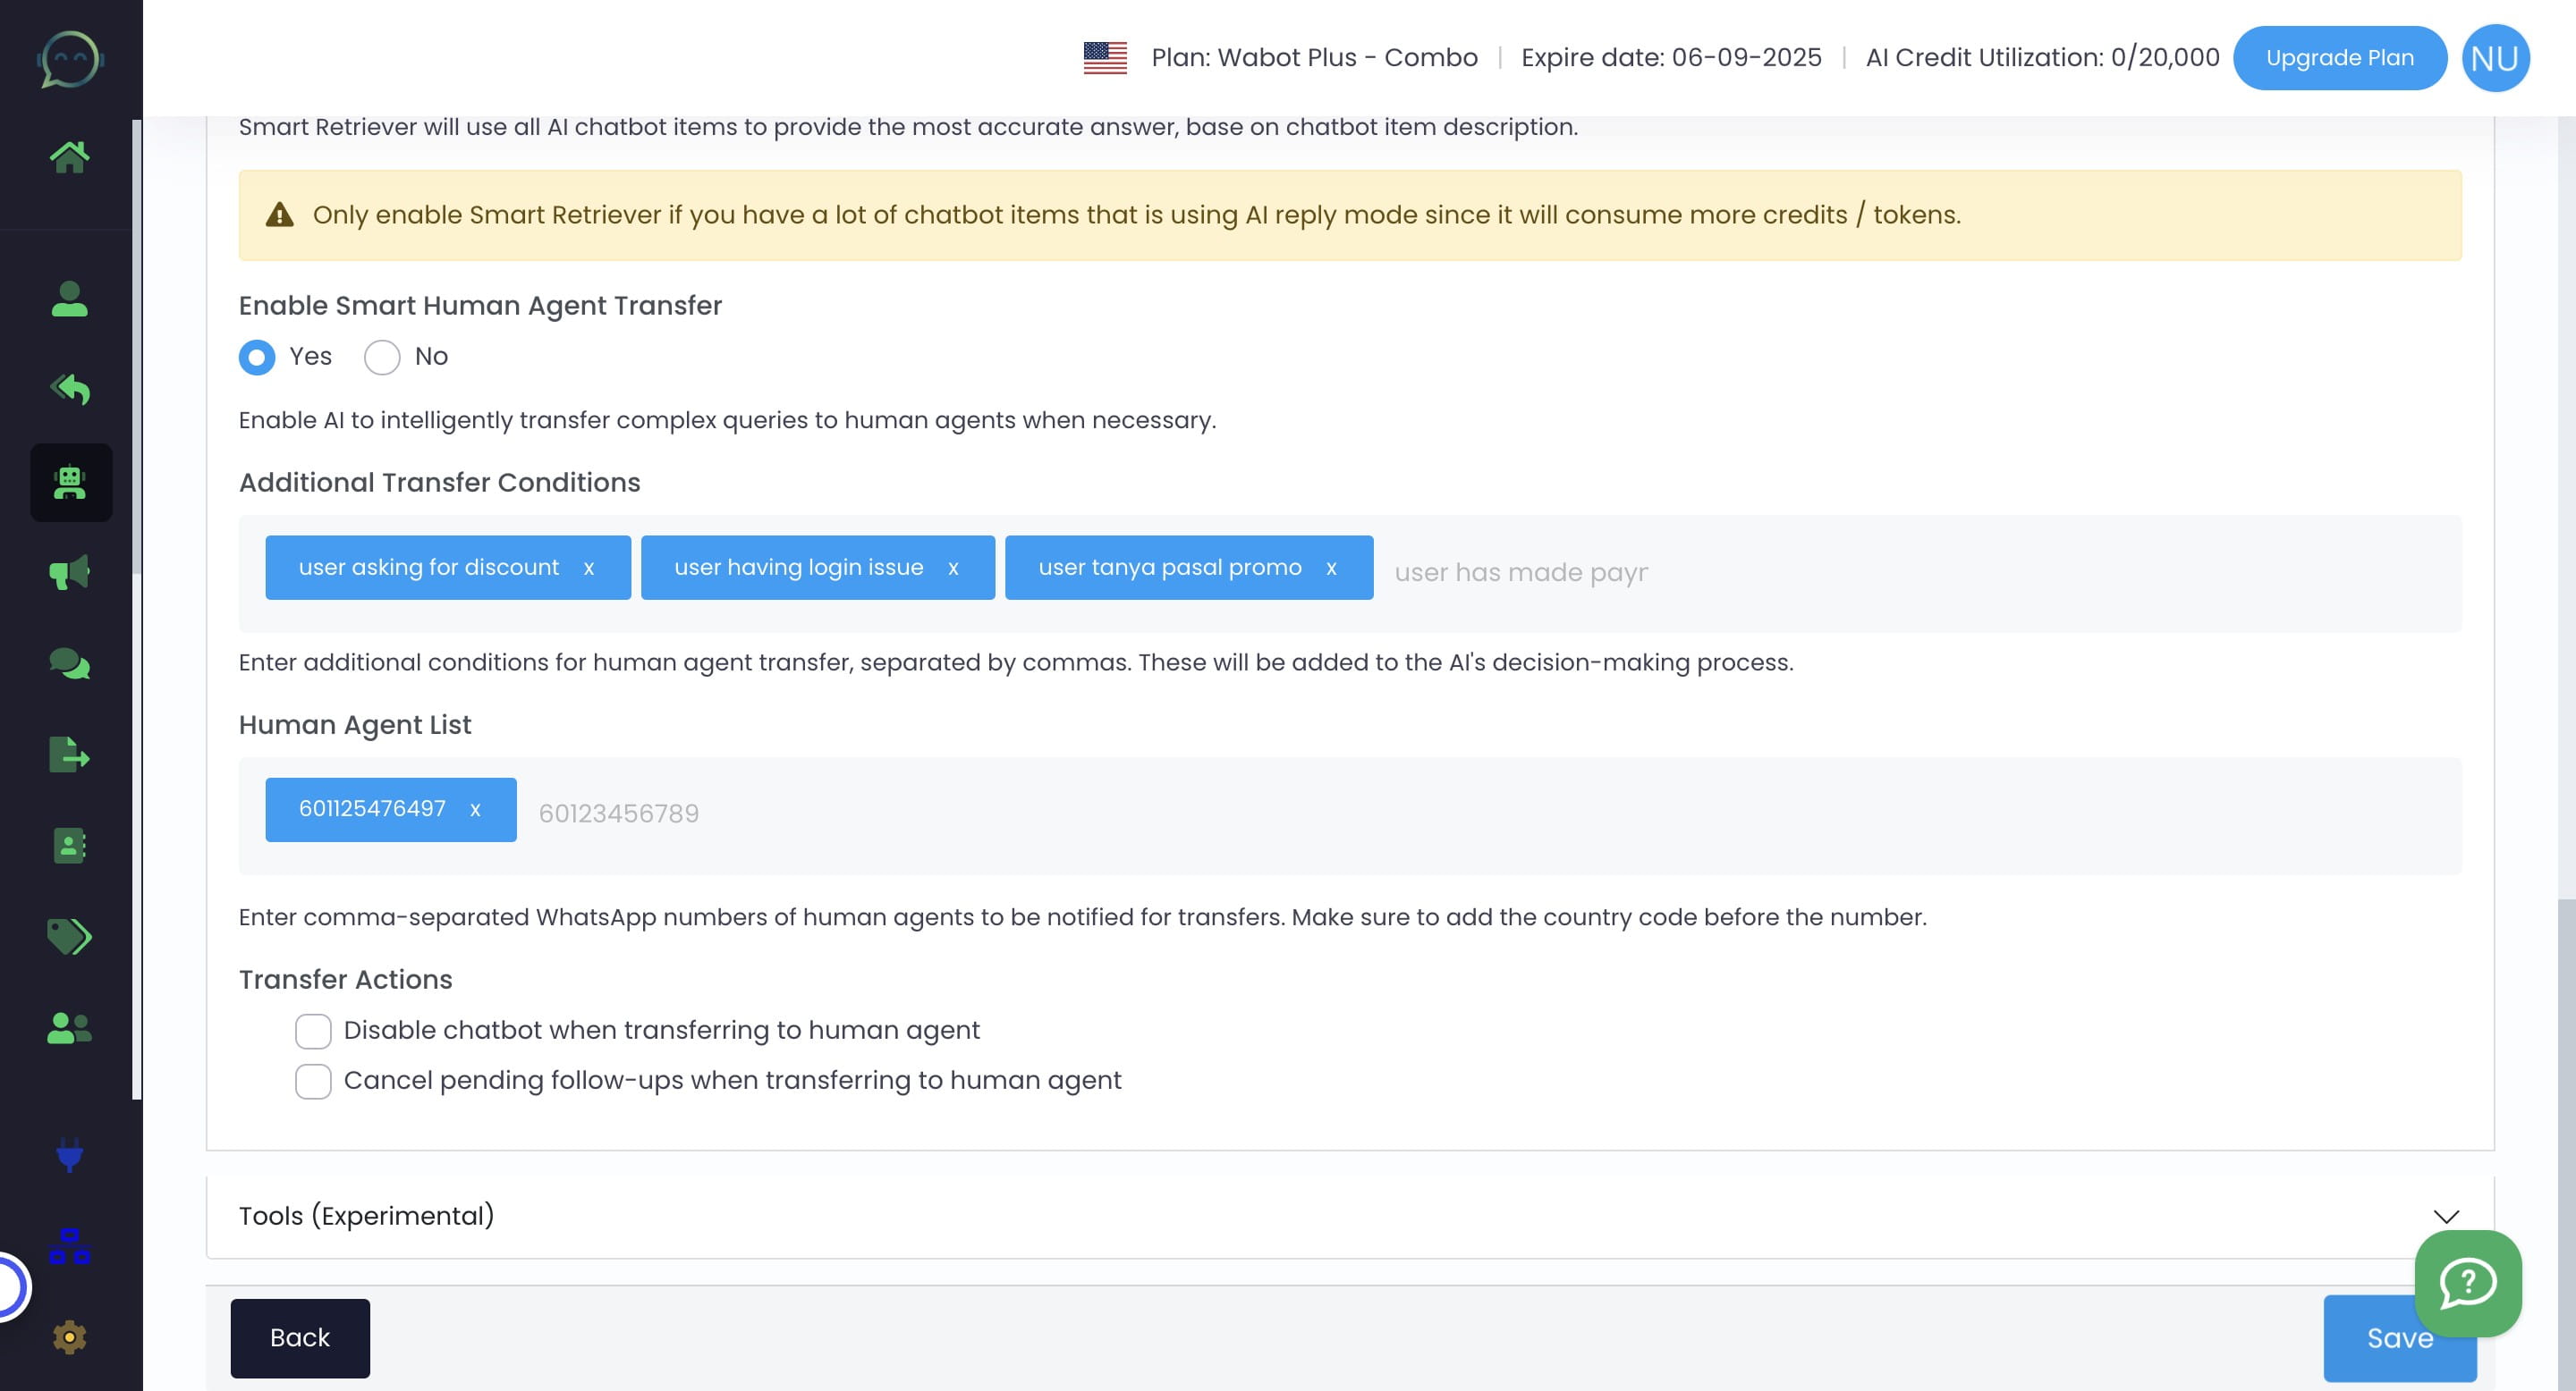Open the home dashboard icon
Screen dimensions: 2576x1391
[69, 156]
